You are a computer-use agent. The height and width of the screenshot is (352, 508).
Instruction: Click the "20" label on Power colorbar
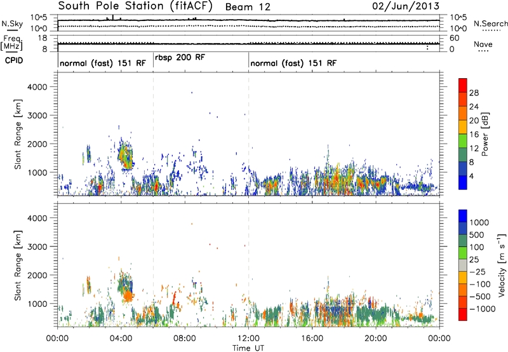[x=474, y=121]
